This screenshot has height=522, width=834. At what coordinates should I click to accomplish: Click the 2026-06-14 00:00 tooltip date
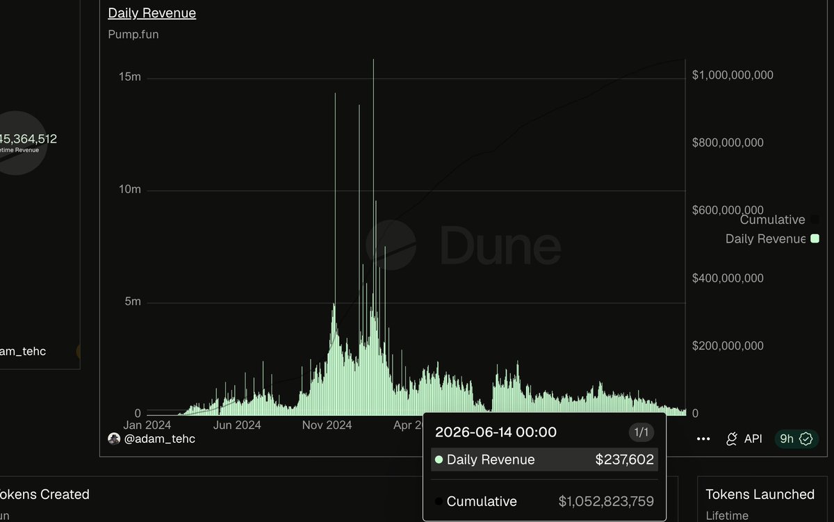pos(496,432)
